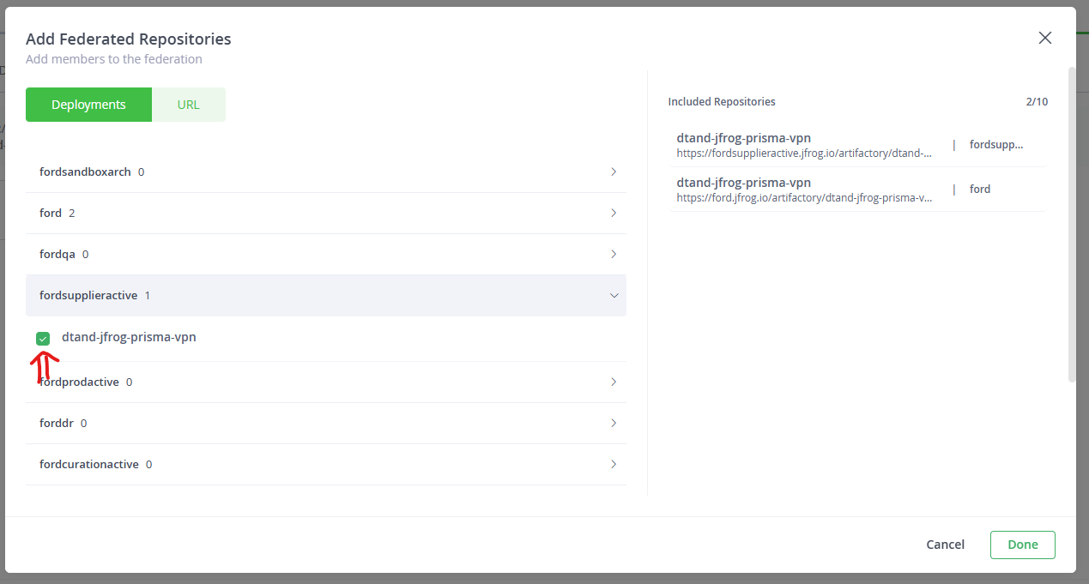The width and height of the screenshot is (1089, 584).
Task: Click the fordcurationactive row label
Action: pyautogui.click(x=89, y=464)
